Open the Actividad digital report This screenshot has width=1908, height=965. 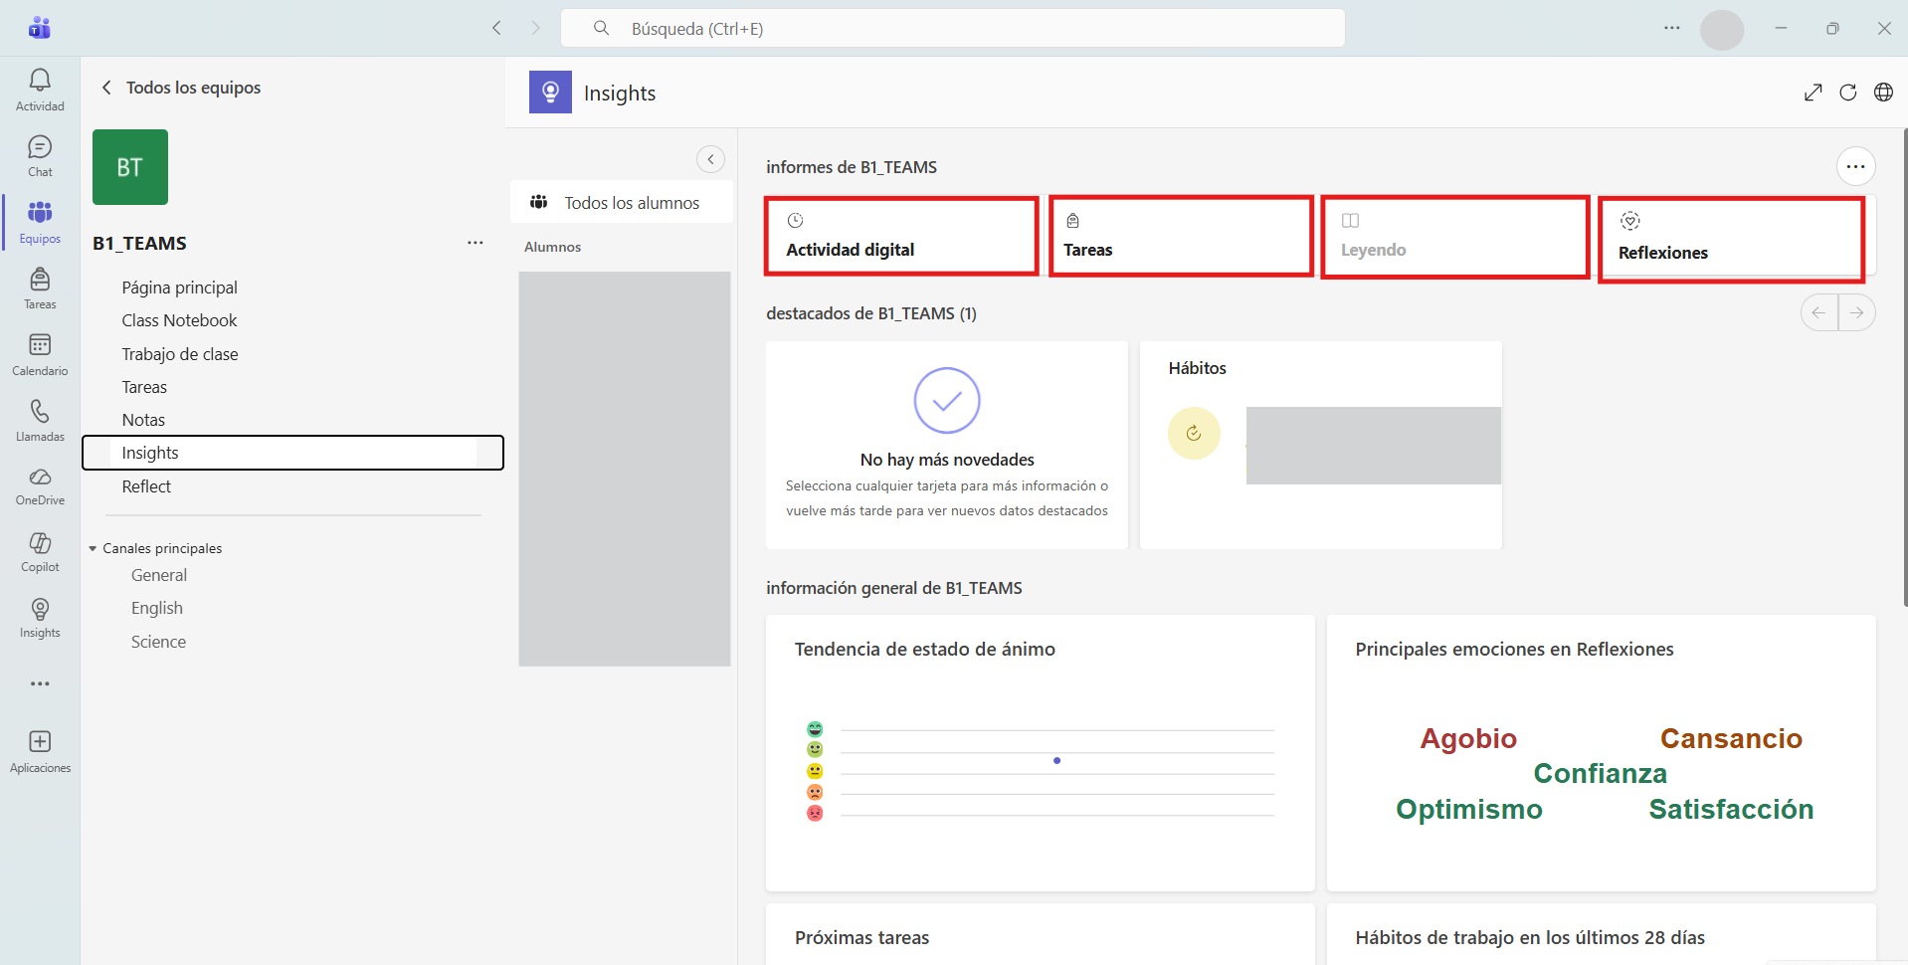tap(901, 236)
